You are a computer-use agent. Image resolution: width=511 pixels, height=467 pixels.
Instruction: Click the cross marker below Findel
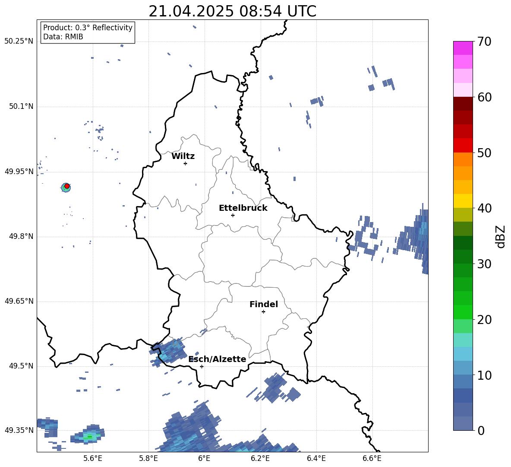263,312
